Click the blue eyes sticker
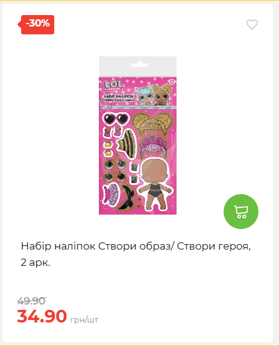The height and width of the screenshot is (346, 279). point(115,165)
